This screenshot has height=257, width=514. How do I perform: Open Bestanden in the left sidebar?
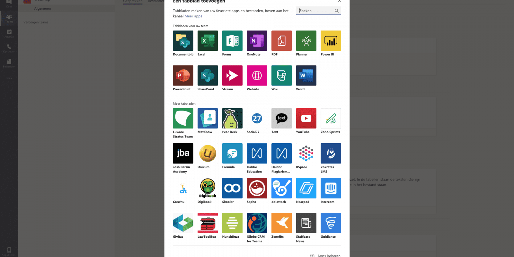pyautogui.click(x=9, y=63)
